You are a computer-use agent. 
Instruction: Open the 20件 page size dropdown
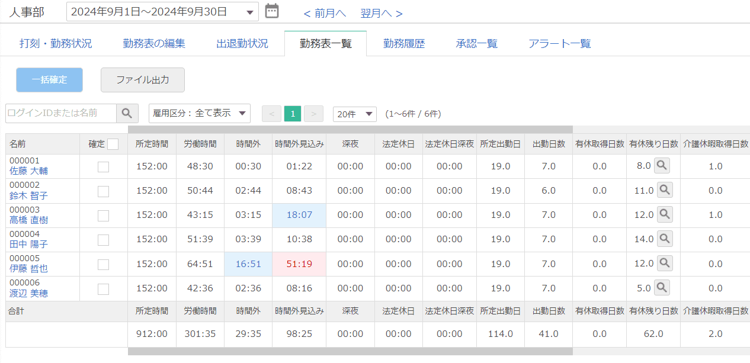click(x=354, y=114)
